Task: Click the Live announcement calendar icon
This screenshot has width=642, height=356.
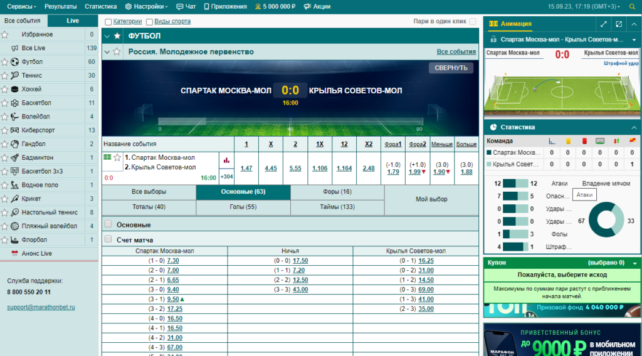Action: (x=15, y=253)
